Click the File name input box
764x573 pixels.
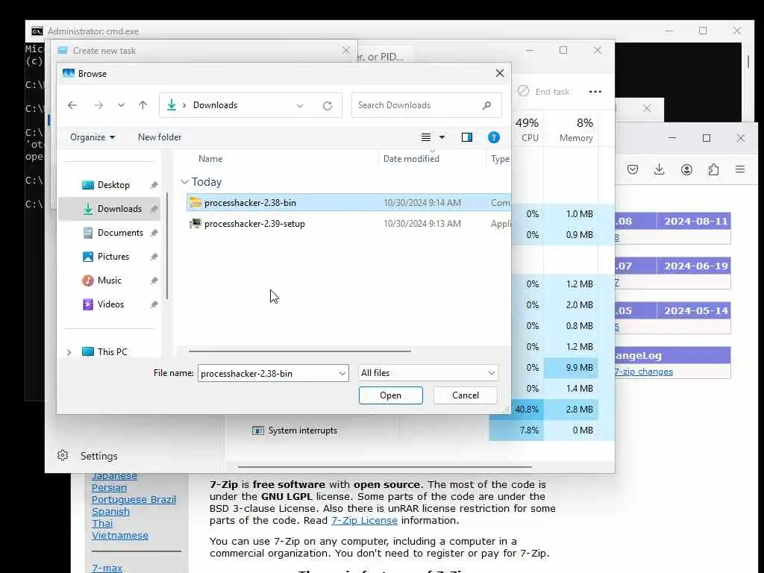point(267,373)
